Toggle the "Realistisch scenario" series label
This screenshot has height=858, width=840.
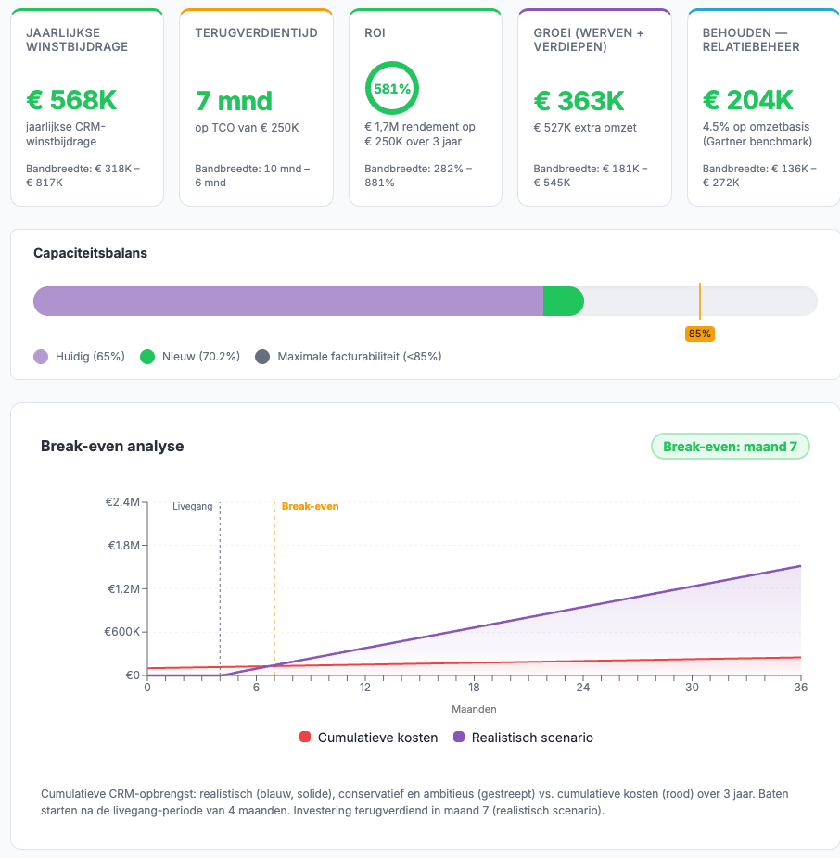[x=532, y=738]
